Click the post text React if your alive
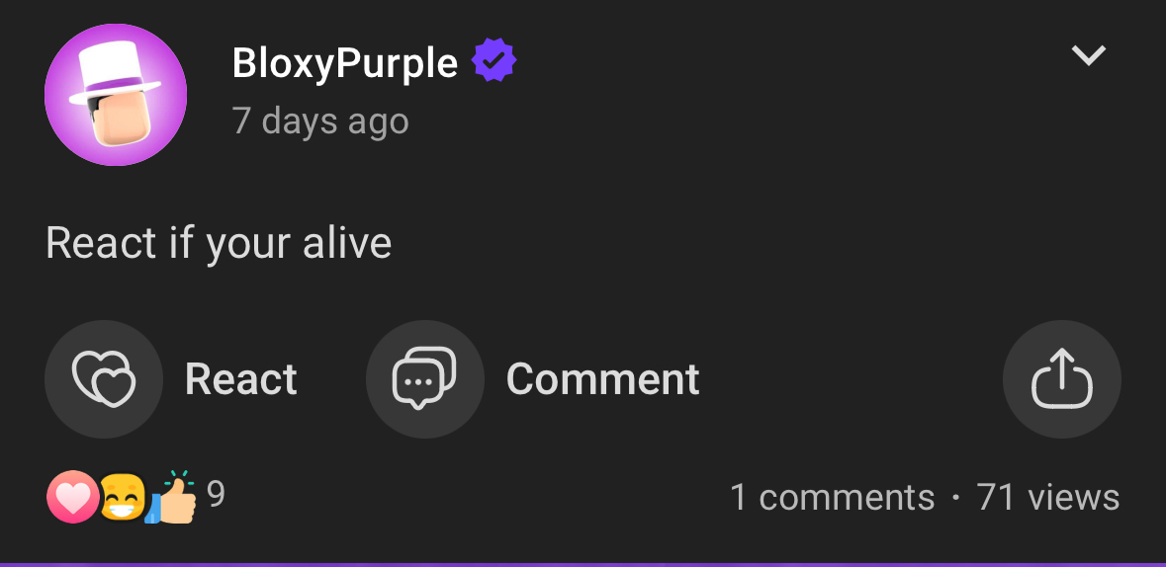Viewport: 1166px width, 567px height. pyautogui.click(x=219, y=243)
